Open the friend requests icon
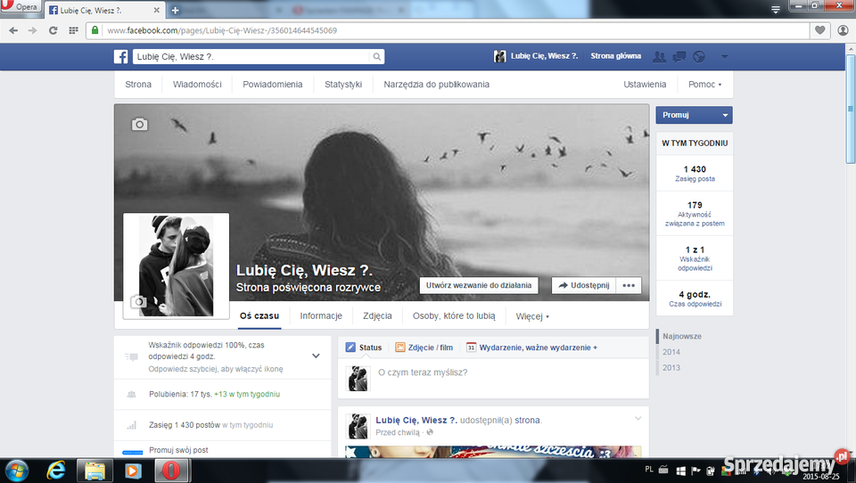The image size is (856, 483). [659, 56]
